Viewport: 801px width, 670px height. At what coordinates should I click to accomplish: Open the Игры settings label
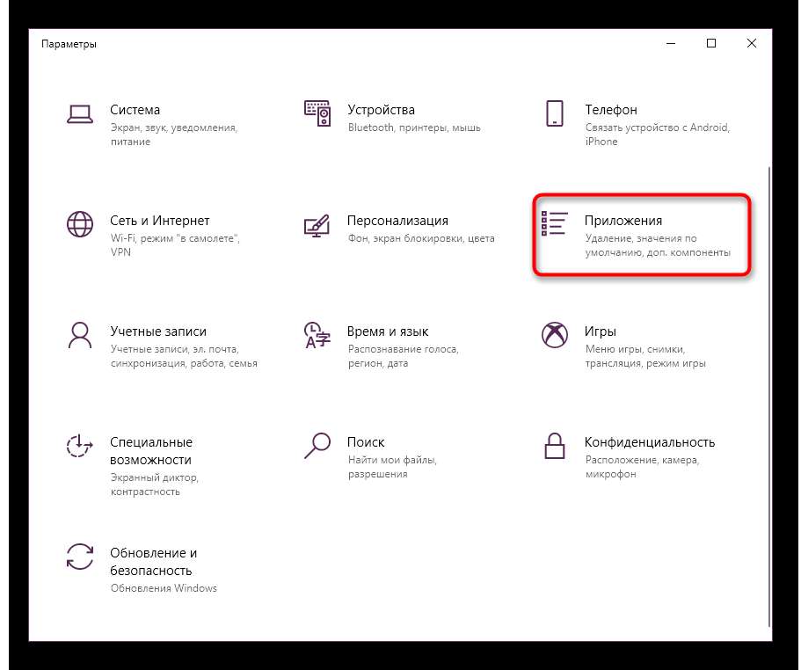(600, 331)
